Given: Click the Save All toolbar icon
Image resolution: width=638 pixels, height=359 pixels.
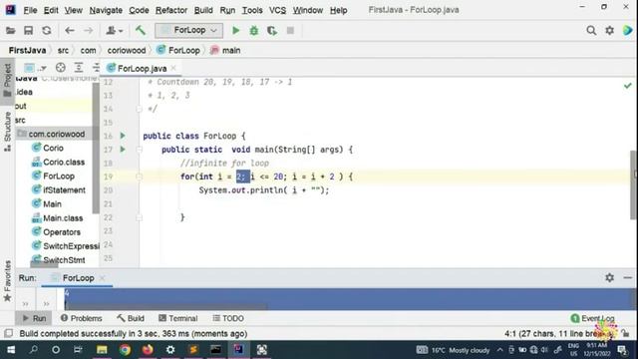Looking at the screenshot, I should click(x=28, y=31).
